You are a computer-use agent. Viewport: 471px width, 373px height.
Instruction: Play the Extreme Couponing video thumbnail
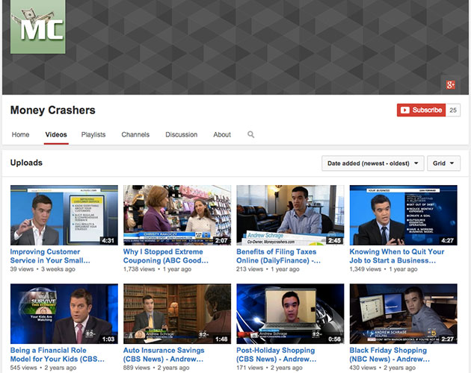click(177, 216)
